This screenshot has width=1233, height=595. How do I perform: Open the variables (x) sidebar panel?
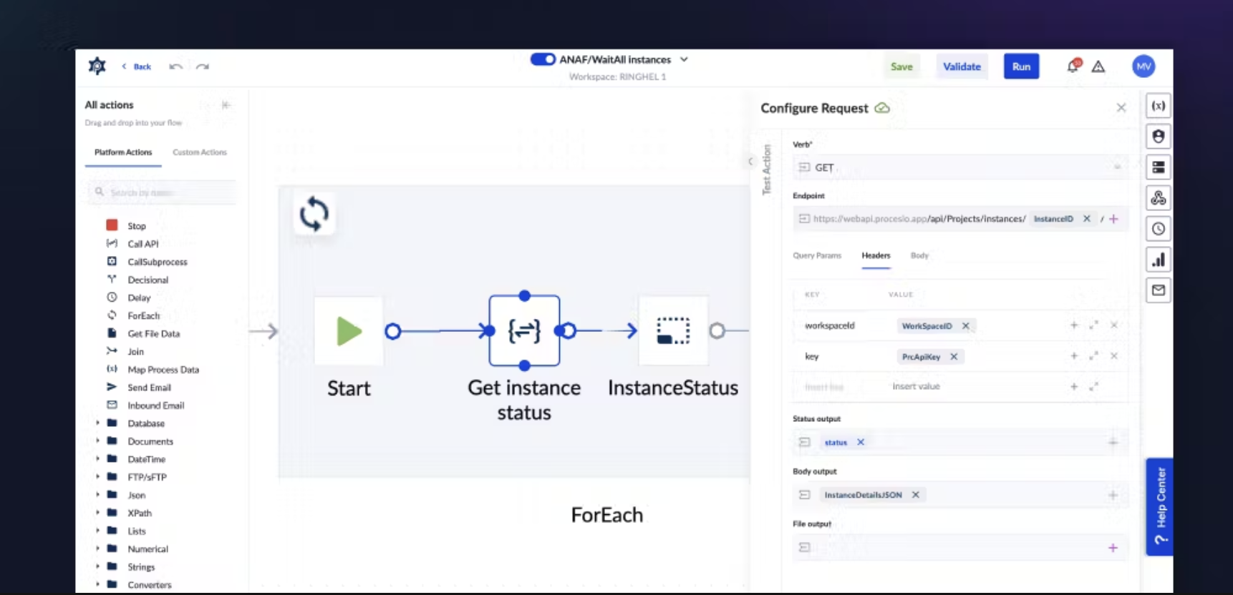click(x=1158, y=106)
